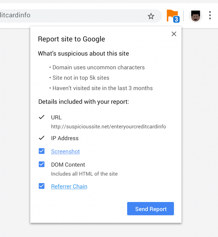Open Chrome's three-dot menu
The height and width of the screenshot is (237, 218).
click(x=210, y=15)
